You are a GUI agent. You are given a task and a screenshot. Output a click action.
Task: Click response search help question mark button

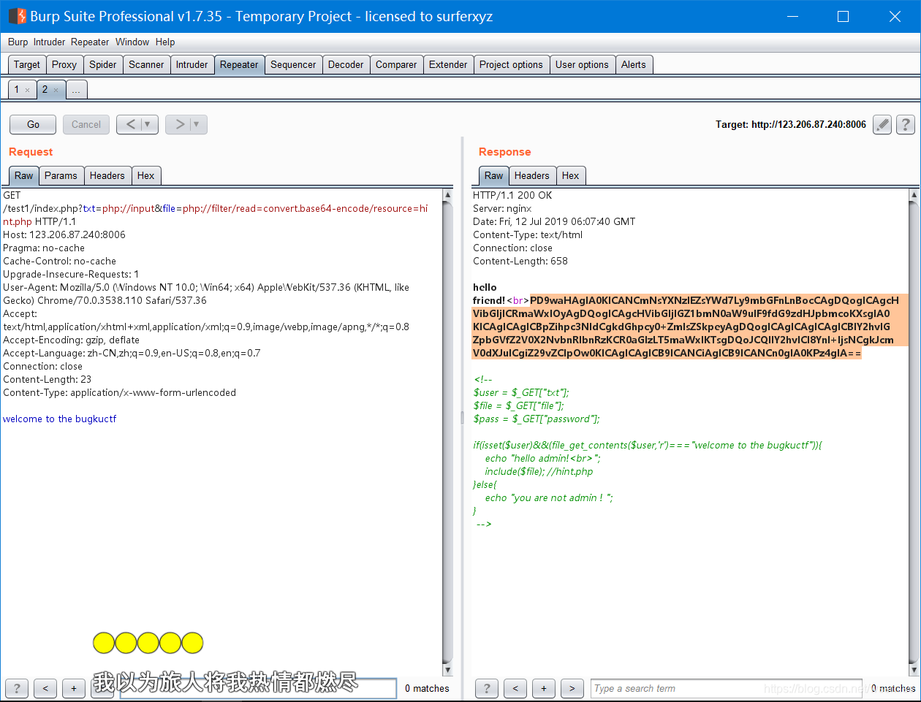pos(487,688)
